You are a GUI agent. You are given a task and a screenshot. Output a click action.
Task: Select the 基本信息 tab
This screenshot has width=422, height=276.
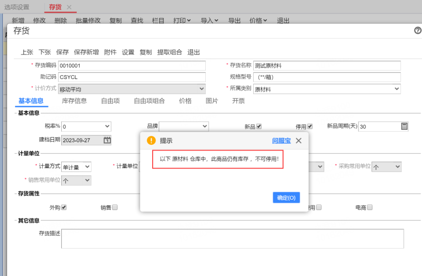[x=31, y=101]
